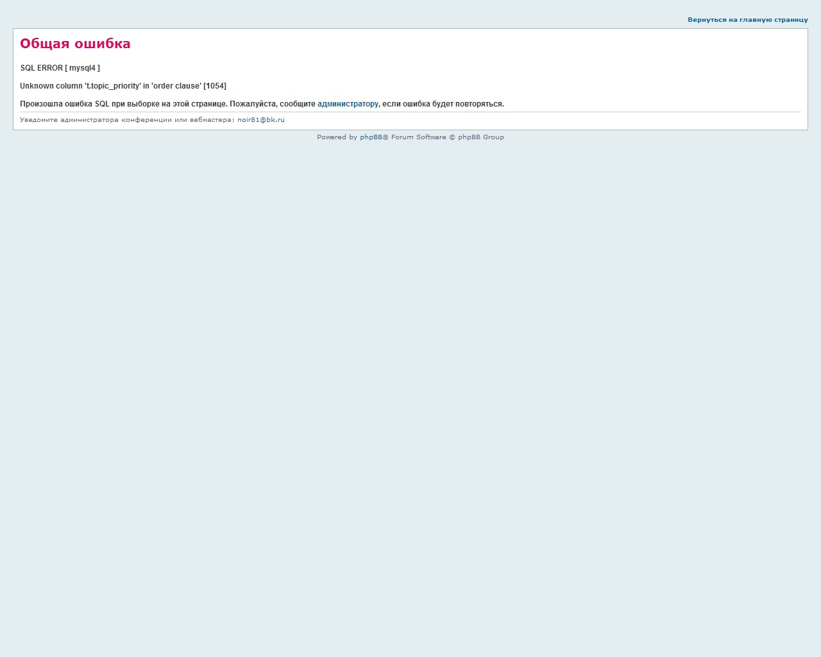Viewport: 821px width, 657px height.
Task: Open the 'администратору' contact link
Action: [348, 104]
